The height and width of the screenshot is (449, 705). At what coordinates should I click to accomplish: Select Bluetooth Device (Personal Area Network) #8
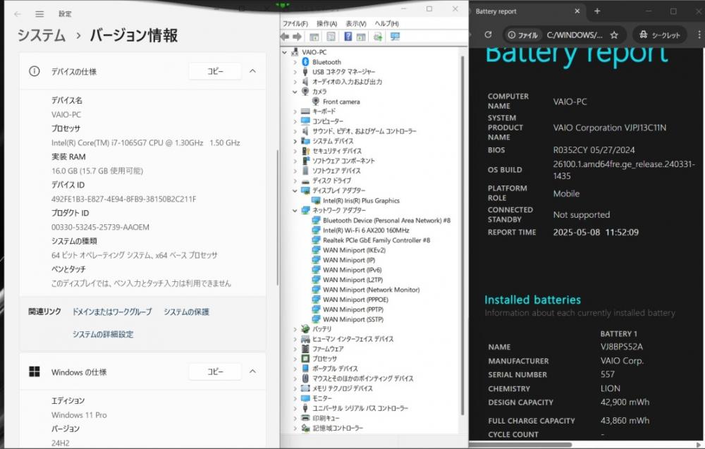point(386,220)
